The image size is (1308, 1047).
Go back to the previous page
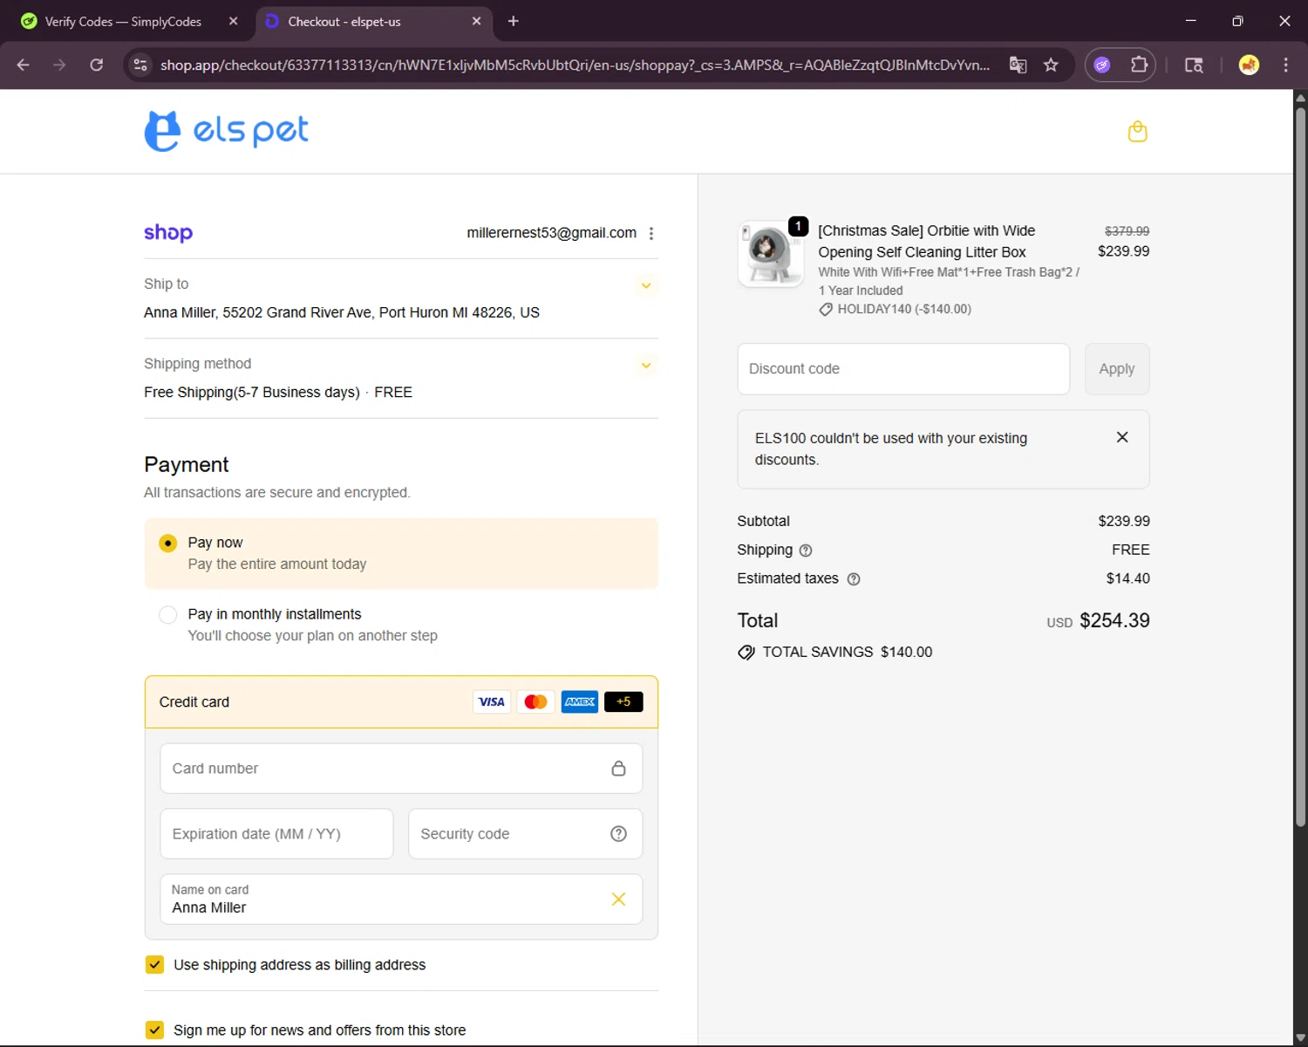tap(24, 65)
